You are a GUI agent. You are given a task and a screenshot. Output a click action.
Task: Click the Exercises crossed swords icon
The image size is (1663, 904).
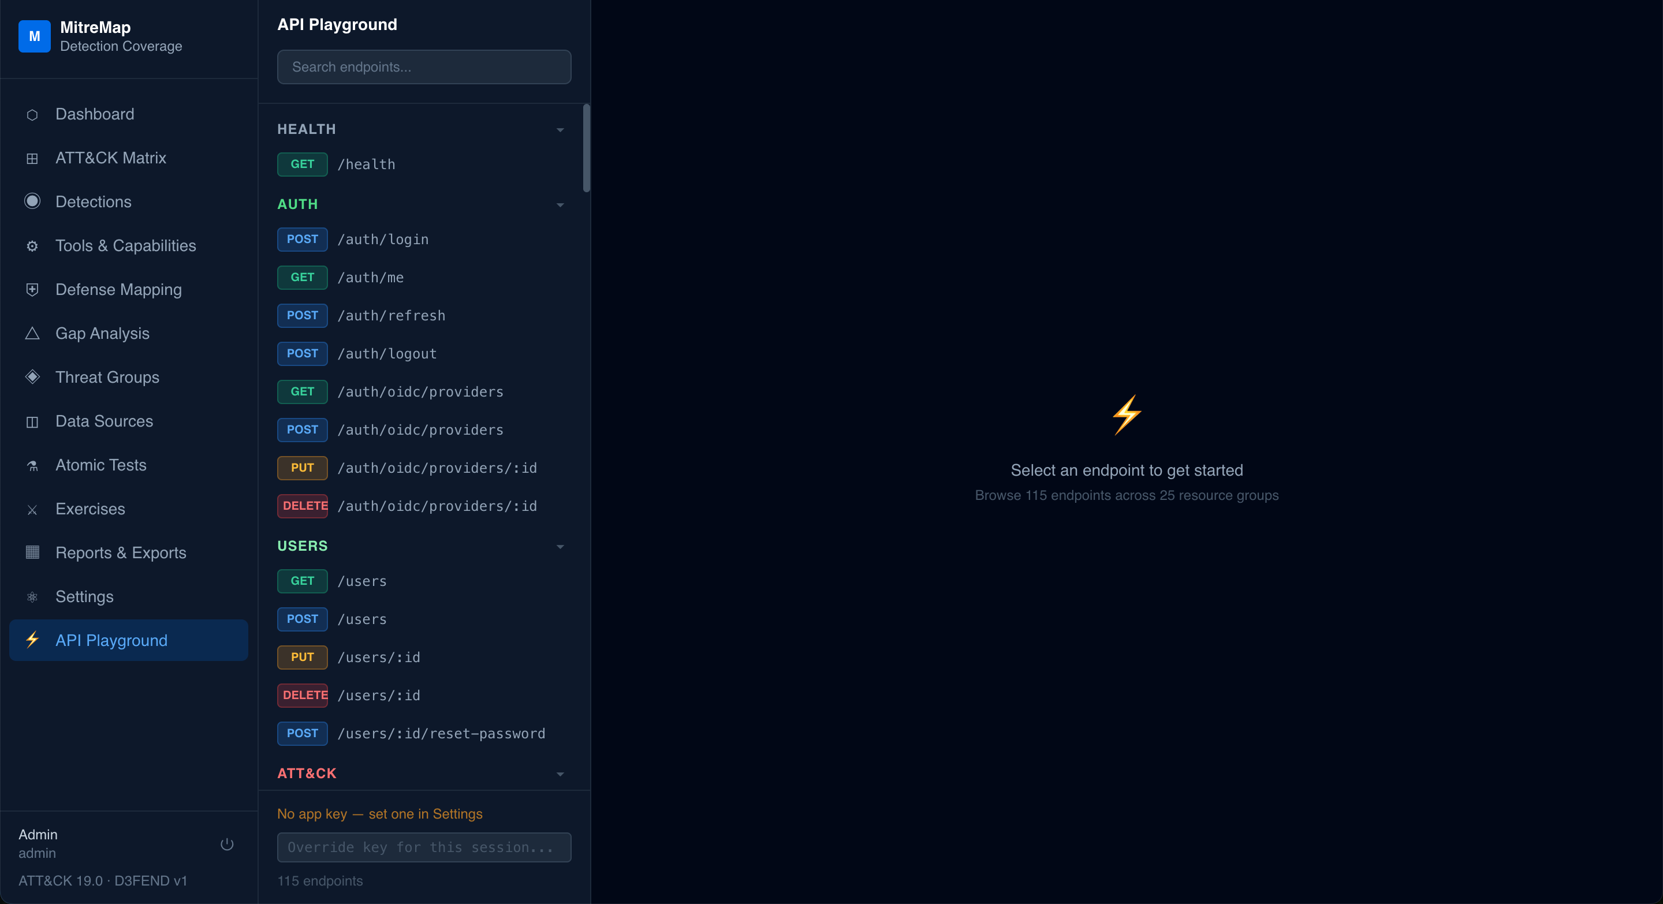(32, 510)
